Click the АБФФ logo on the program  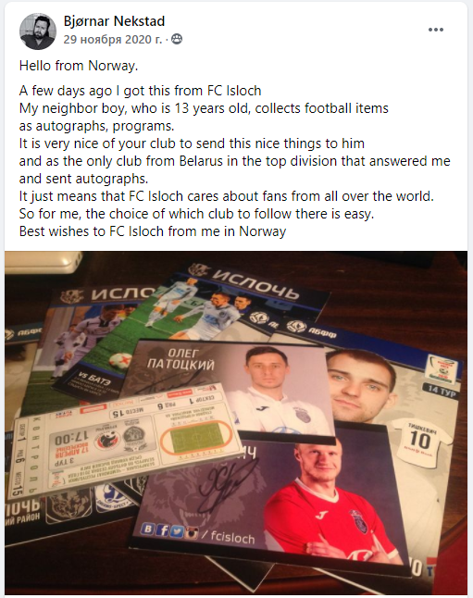point(312,329)
